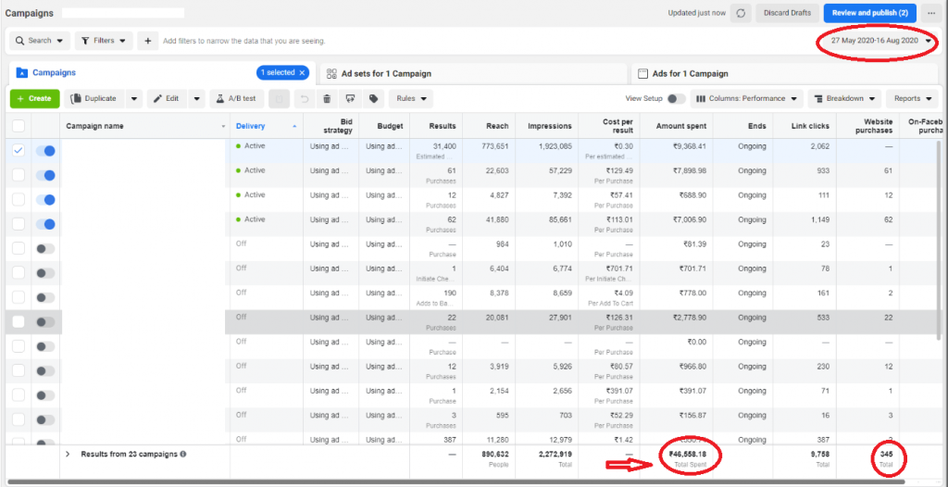Click the ₹129.49 cost per purchase cell
Screen dimensions: 948x487
click(x=618, y=170)
